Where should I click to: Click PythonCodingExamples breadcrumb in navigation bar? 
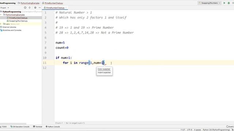click(30, 3)
